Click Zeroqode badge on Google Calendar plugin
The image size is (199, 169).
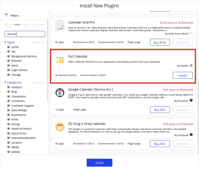tap(191, 101)
